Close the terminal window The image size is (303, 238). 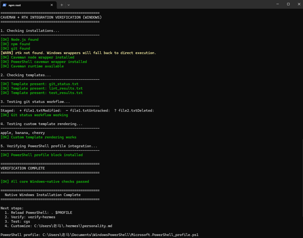(x=299, y=4)
